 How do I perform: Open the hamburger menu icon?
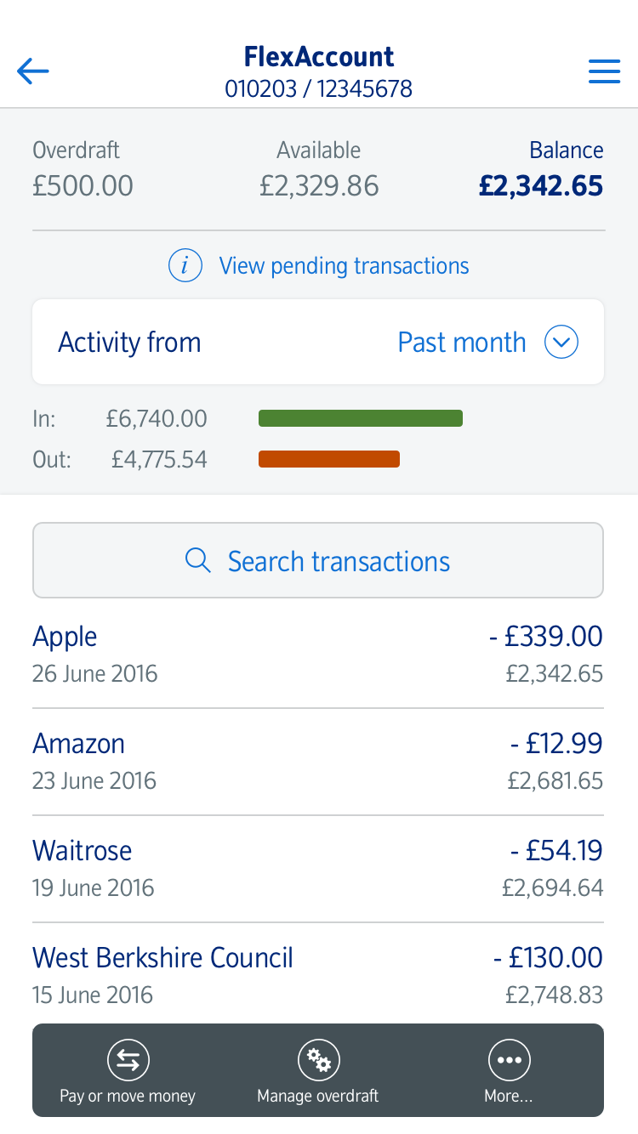point(604,71)
